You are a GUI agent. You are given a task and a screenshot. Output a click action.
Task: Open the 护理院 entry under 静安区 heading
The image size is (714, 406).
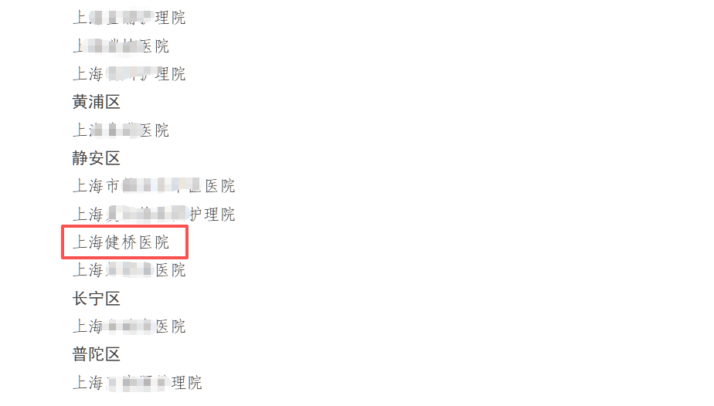click(154, 214)
